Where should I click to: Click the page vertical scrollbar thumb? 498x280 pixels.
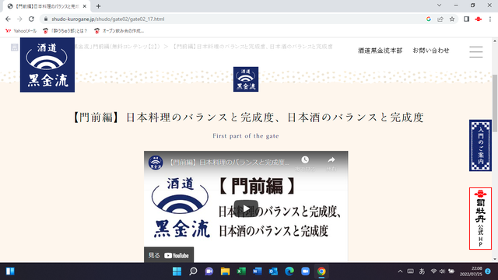coord(495,103)
